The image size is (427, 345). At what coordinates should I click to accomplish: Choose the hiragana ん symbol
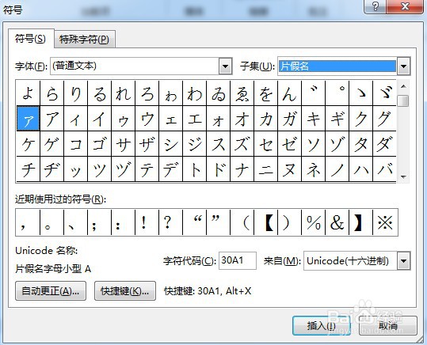click(289, 93)
